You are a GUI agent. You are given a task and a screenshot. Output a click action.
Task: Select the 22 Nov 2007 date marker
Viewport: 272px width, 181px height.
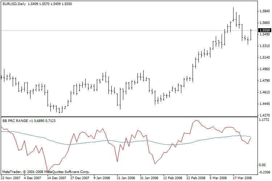[x=11, y=178]
